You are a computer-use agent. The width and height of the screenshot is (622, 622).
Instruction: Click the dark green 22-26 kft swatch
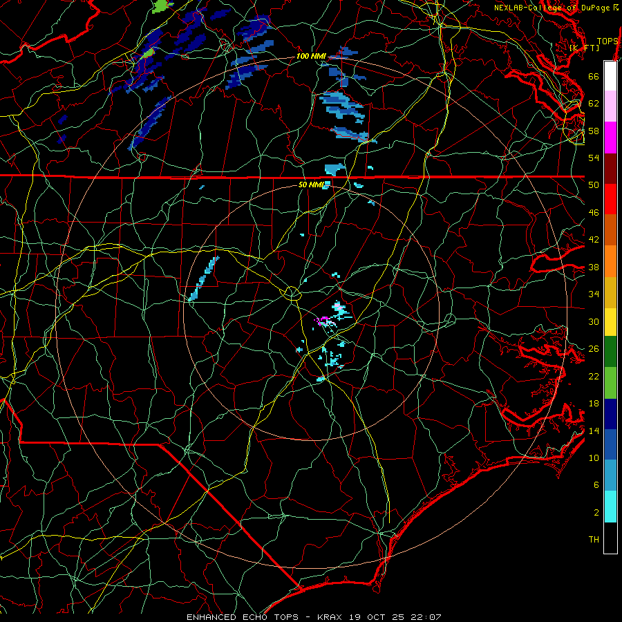click(610, 352)
